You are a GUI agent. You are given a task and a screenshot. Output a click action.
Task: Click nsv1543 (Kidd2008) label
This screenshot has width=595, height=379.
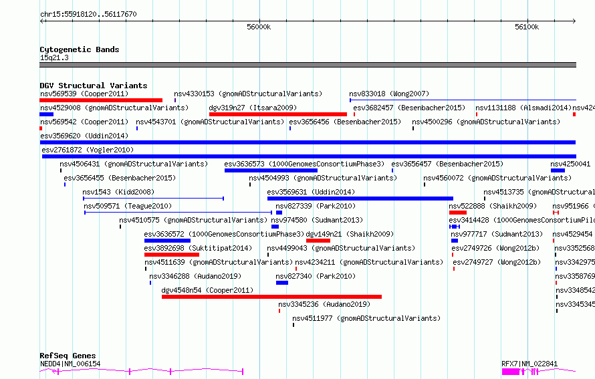click(118, 192)
